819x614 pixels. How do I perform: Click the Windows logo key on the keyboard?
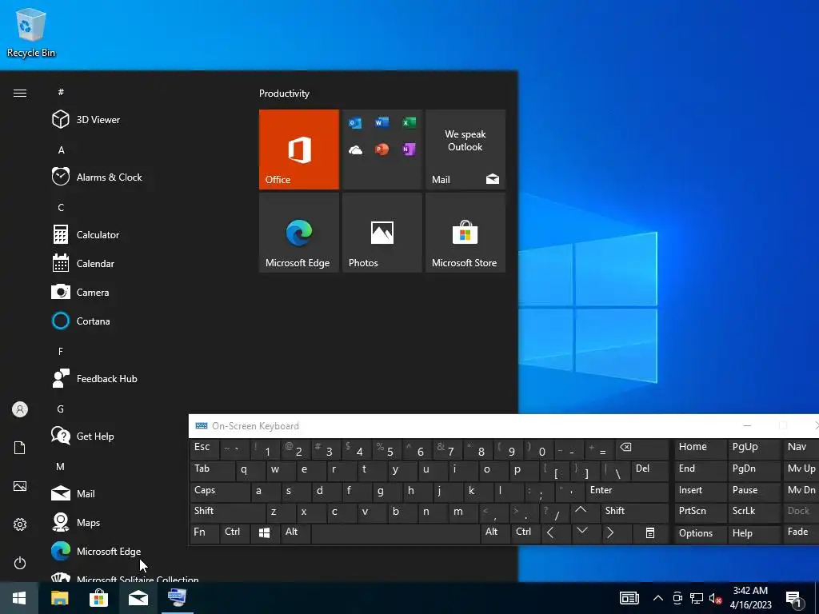pyautogui.click(x=265, y=533)
